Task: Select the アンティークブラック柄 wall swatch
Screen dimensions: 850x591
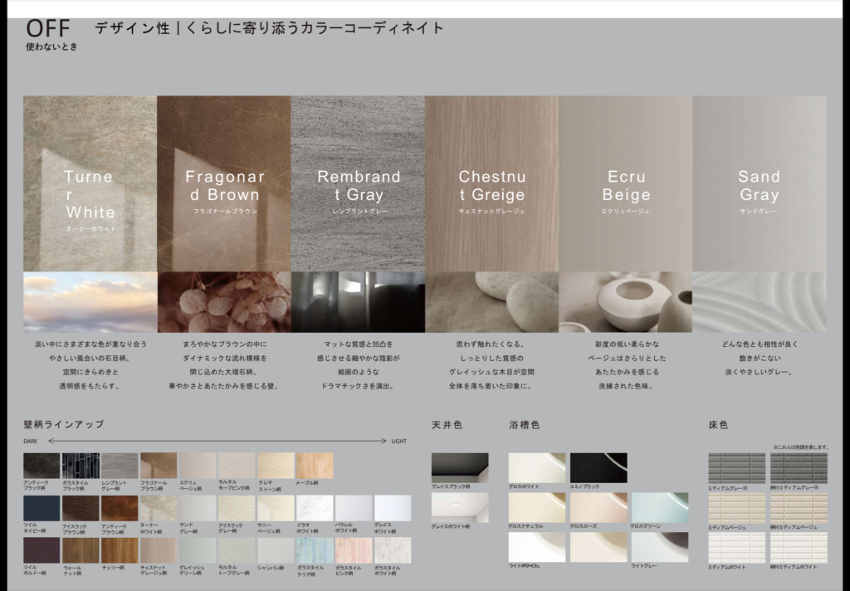Action: click(42, 466)
